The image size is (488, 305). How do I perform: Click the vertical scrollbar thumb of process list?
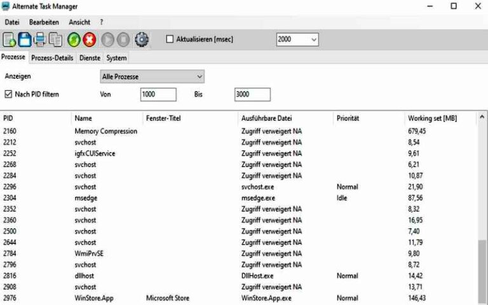coord(482,272)
